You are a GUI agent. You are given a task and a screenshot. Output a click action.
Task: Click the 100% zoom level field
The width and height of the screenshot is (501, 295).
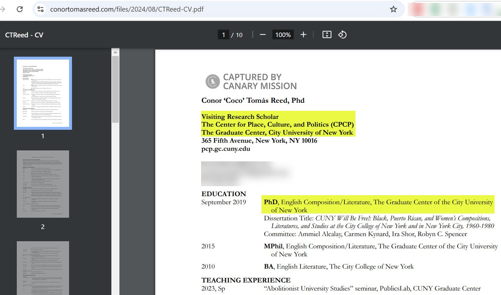[283, 35]
